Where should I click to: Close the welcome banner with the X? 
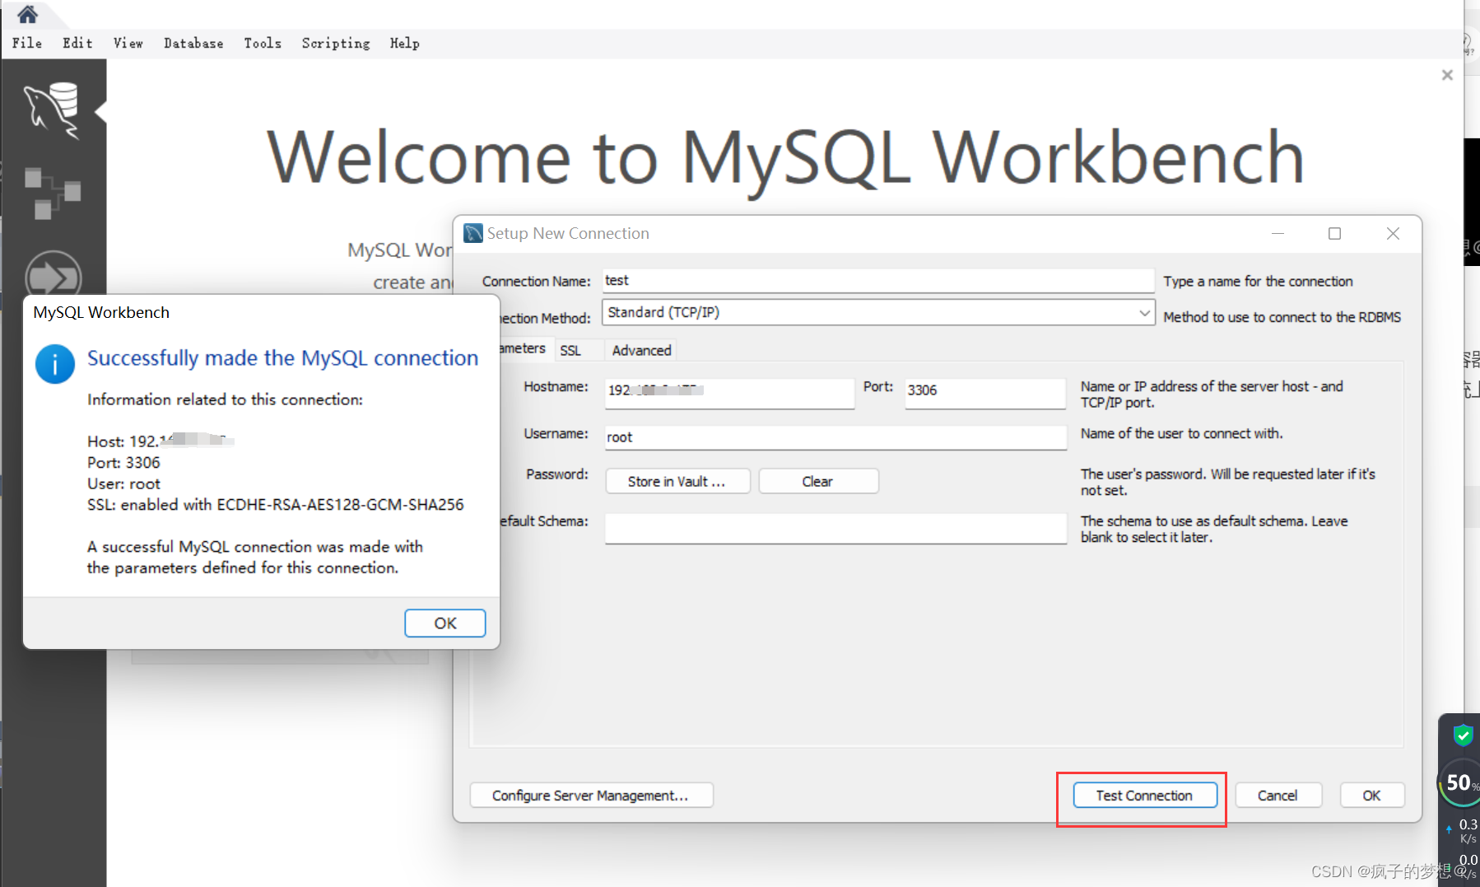(1447, 75)
